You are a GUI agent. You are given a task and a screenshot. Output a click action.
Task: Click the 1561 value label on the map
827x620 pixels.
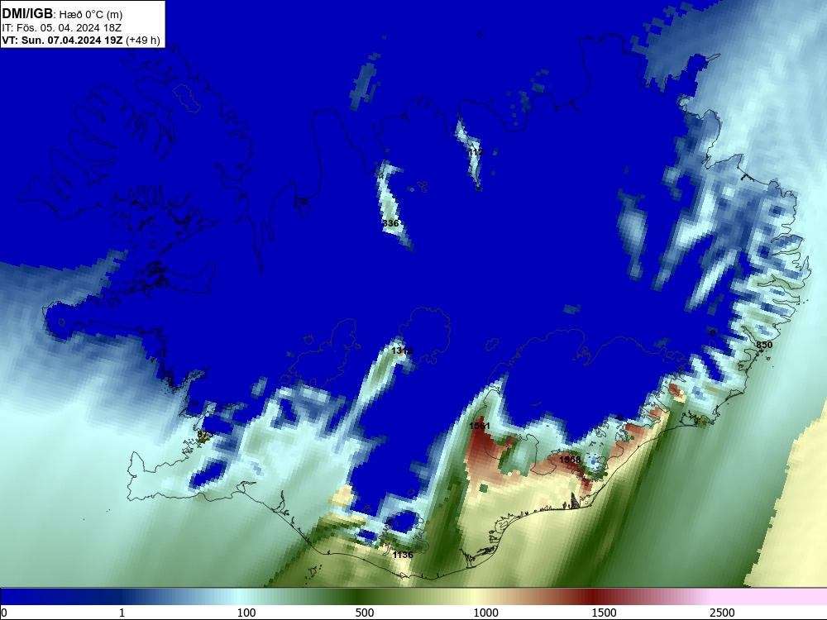tap(480, 426)
